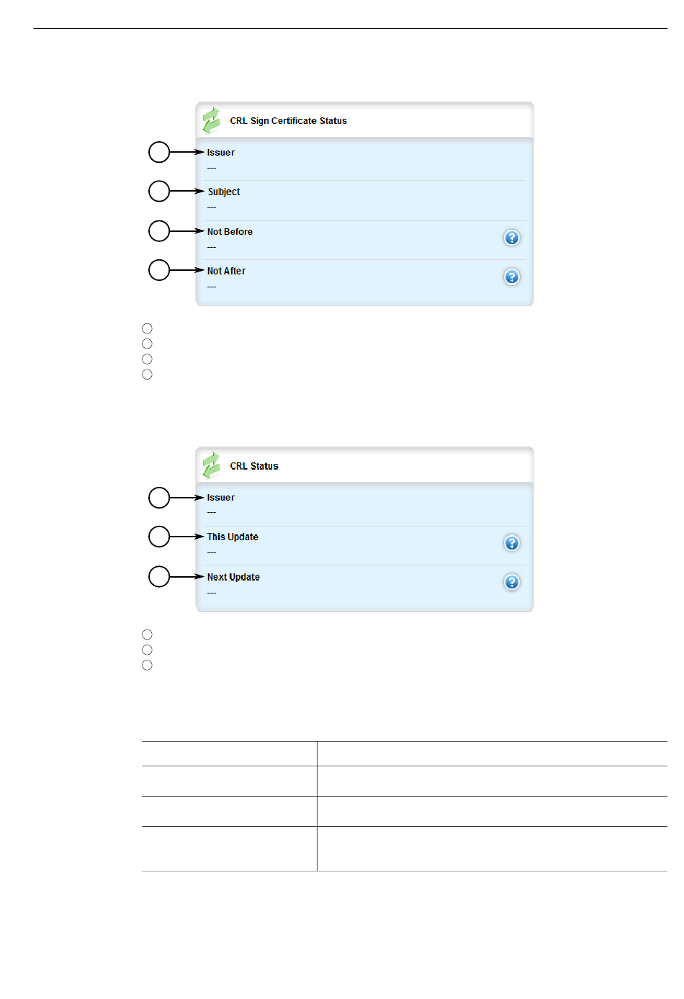
Task: Open help for the This Update field
Action: tap(511, 543)
